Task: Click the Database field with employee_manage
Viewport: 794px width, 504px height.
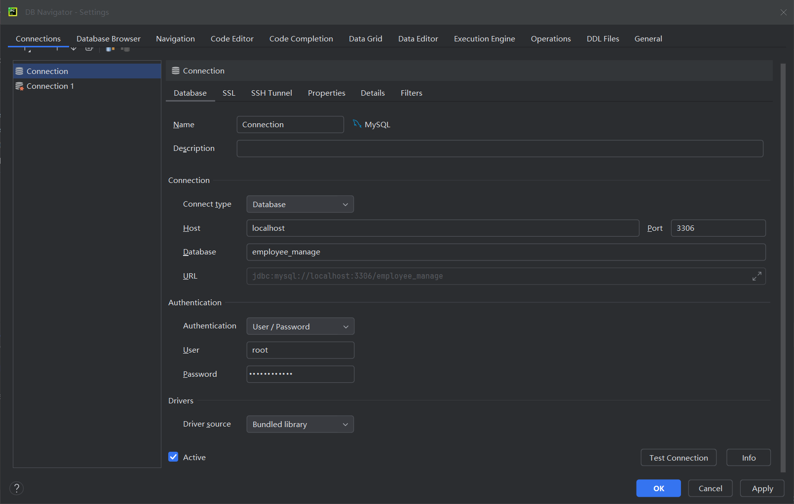Action: 506,252
